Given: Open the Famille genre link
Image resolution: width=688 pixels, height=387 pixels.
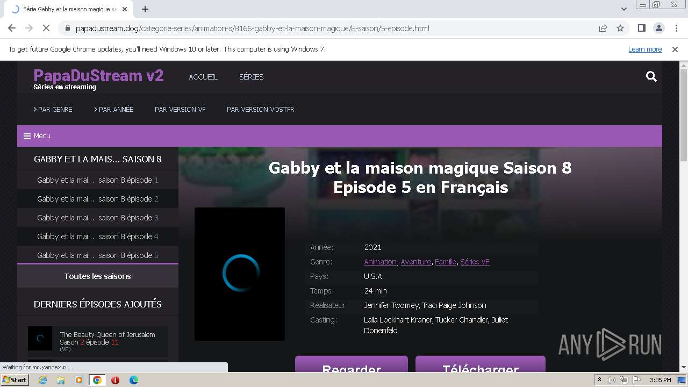Looking at the screenshot, I should pos(445,262).
